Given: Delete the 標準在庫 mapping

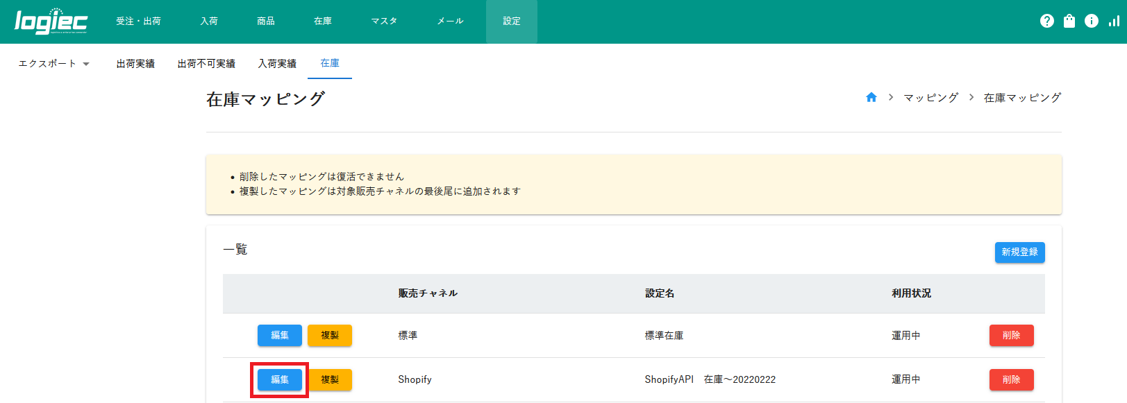Looking at the screenshot, I should click(1010, 336).
